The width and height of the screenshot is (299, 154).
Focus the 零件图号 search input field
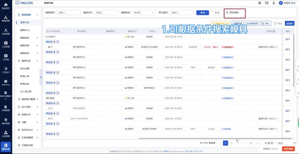[x=182, y=13]
